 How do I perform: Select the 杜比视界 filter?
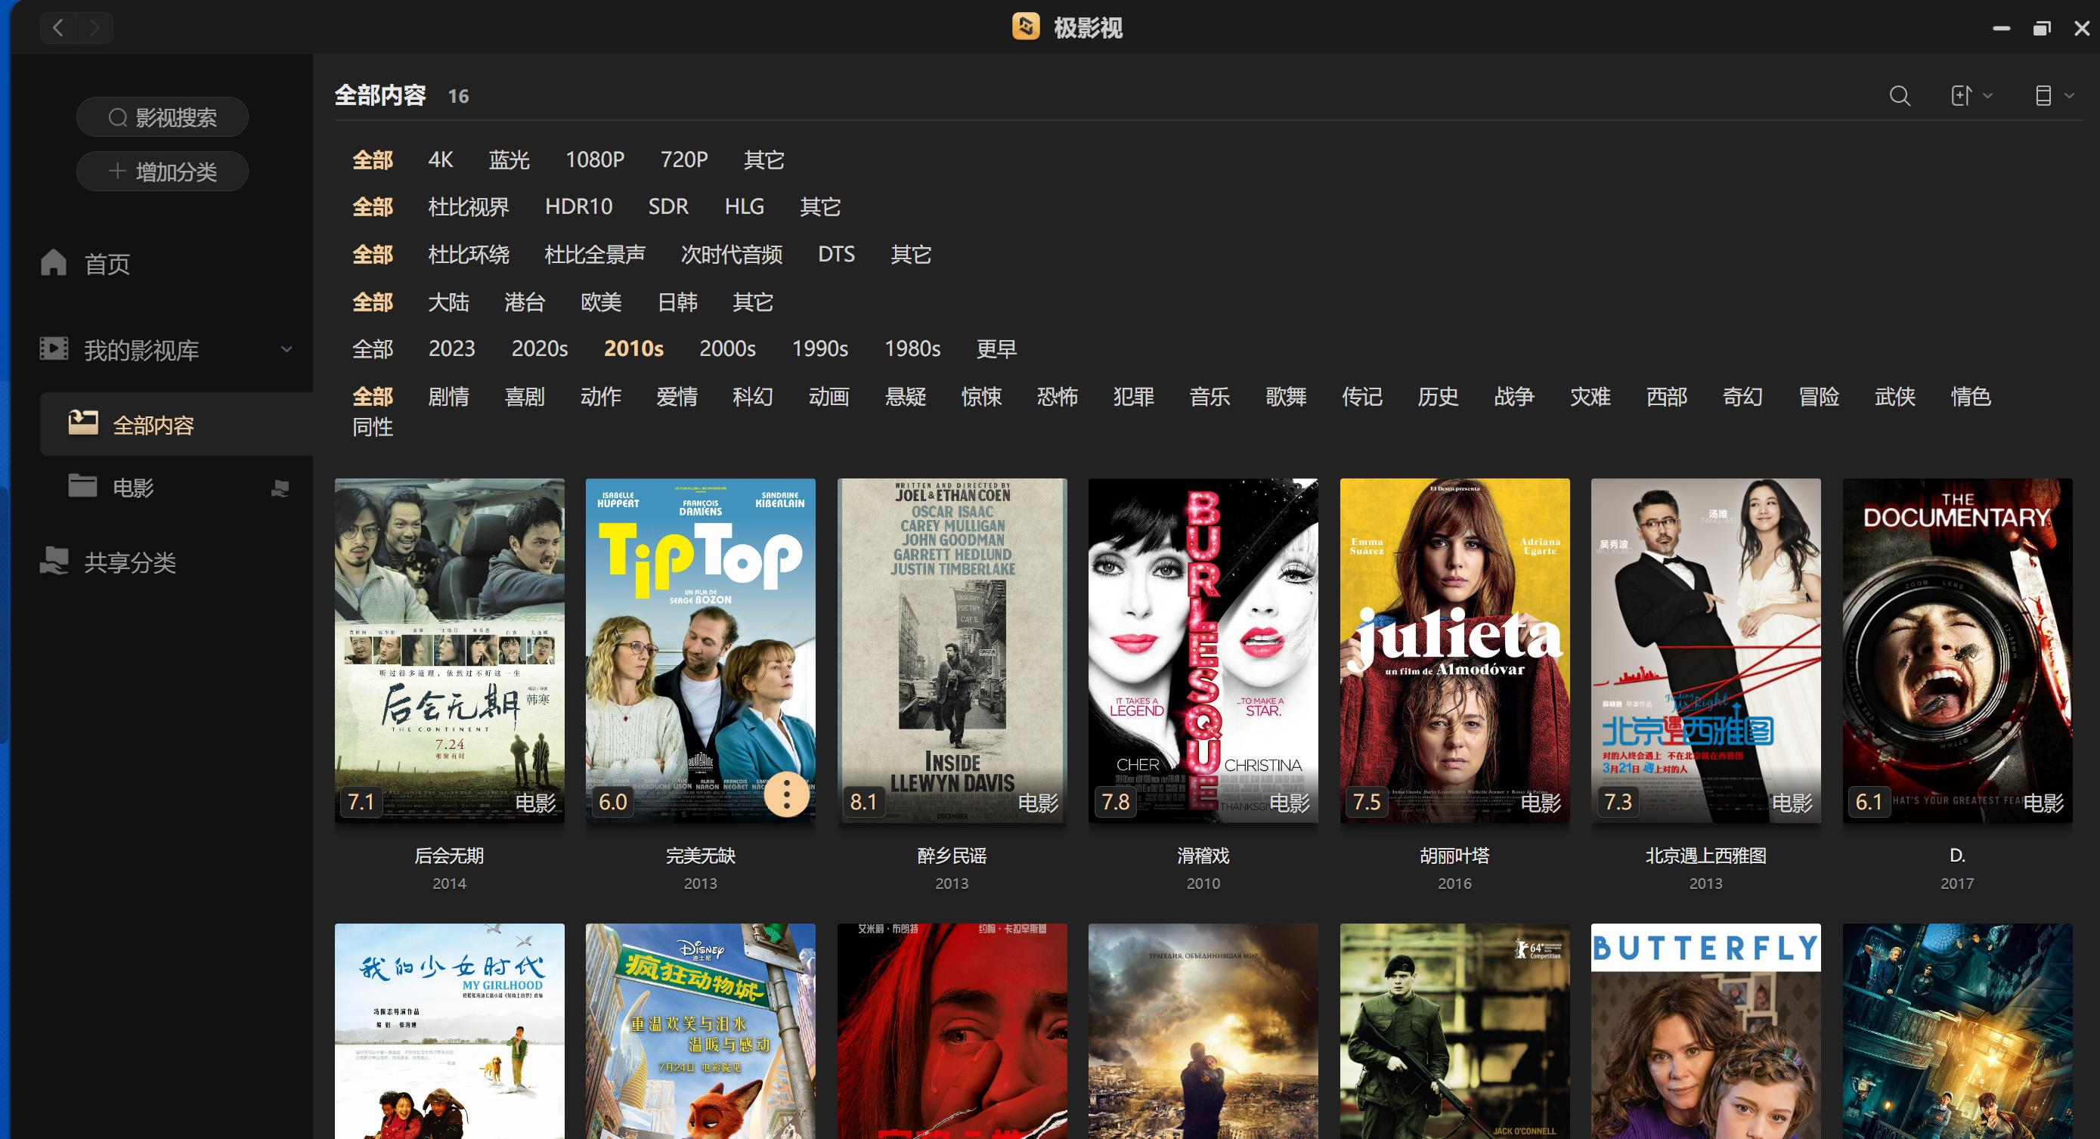pos(468,207)
